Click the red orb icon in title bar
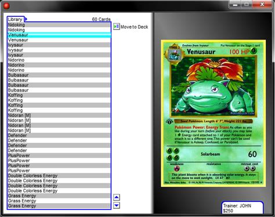The image size is (275, 217). (6, 6)
